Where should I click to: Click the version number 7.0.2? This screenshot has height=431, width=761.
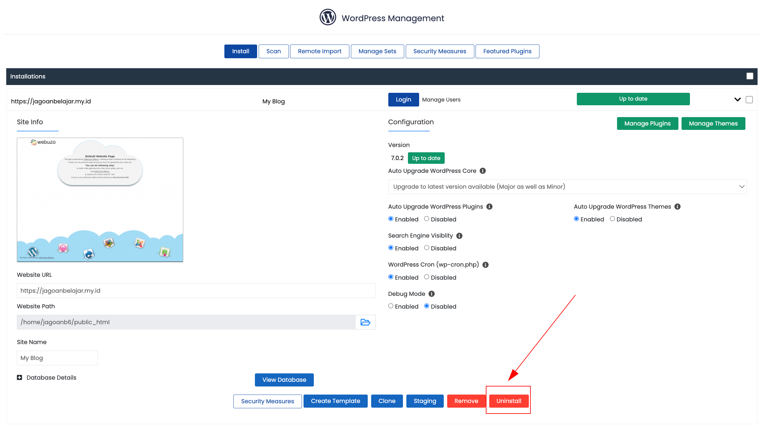tap(397, 158)
